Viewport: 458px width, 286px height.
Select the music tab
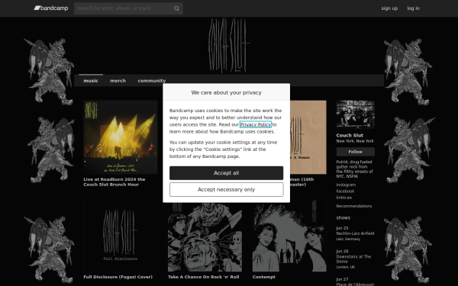click(x=91, y=81)
